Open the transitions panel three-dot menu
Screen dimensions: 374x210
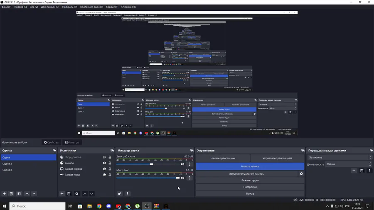tap(369, 171)
